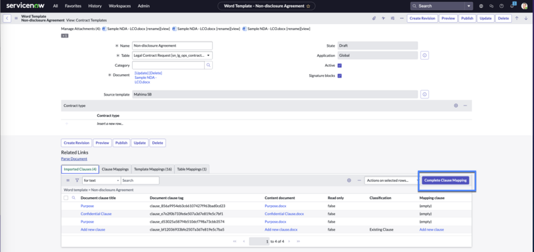This screenshot has height=252, width=534.
Task: Open Actions on selected rows dropdown
Action: 392,180
